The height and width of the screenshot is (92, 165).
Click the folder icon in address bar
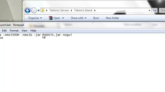[x=43, y=10]
